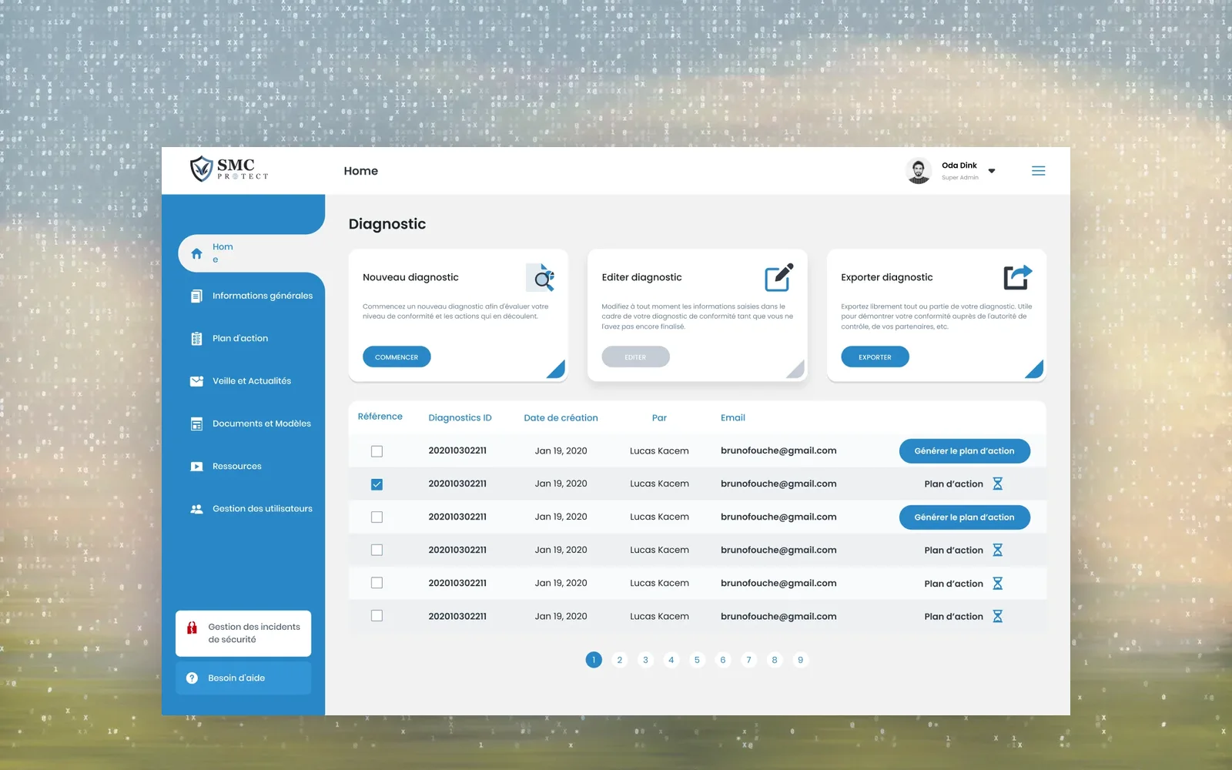The width and height of the screenshot is (1232, 770).
Task: Open Veille et Actualités menu item
Action: [x=251, y=381]
